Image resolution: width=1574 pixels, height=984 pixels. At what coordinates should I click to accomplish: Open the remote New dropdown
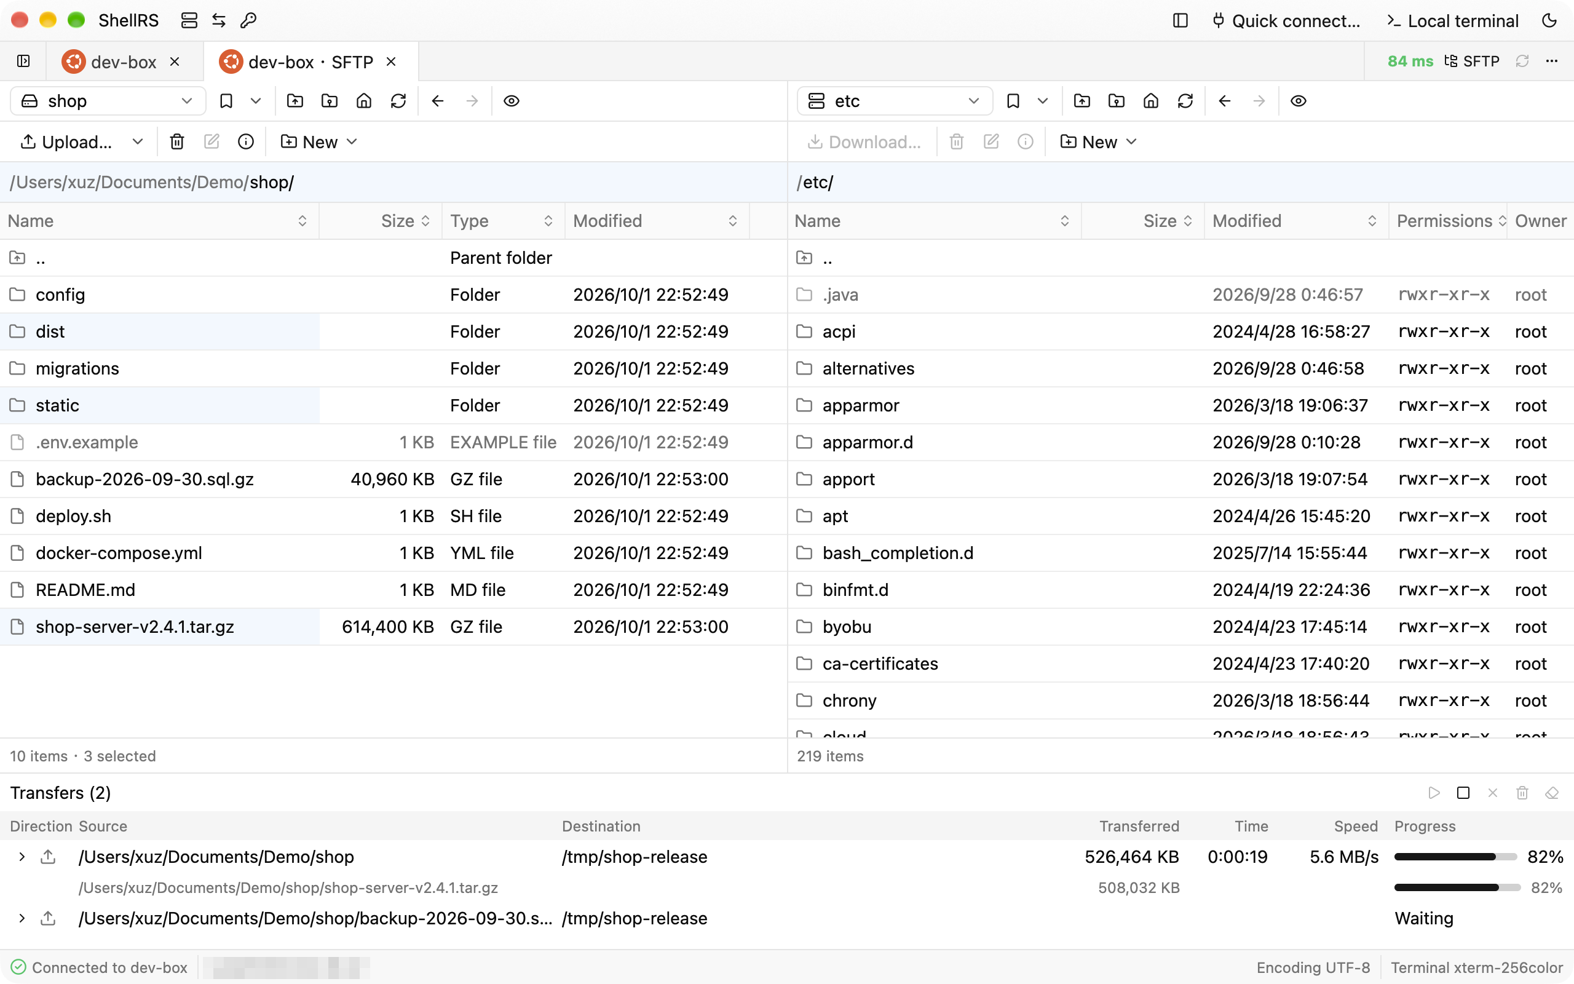pos(1098,142)
